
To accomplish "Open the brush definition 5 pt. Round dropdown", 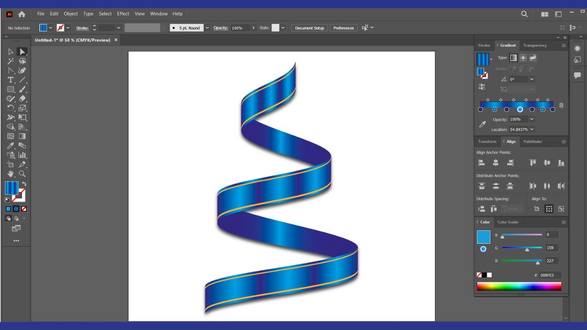I will tap(207, 28).
